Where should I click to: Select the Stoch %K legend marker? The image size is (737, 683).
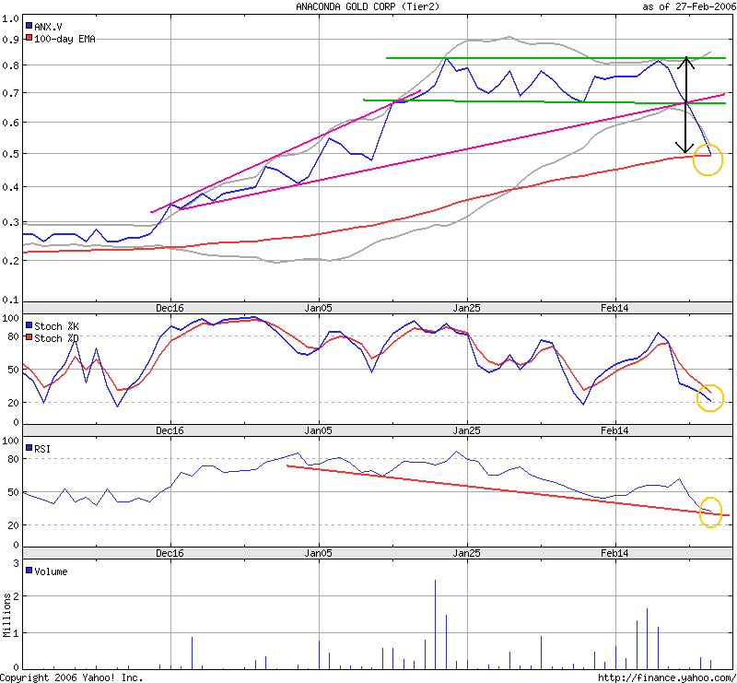coord(30,324)
